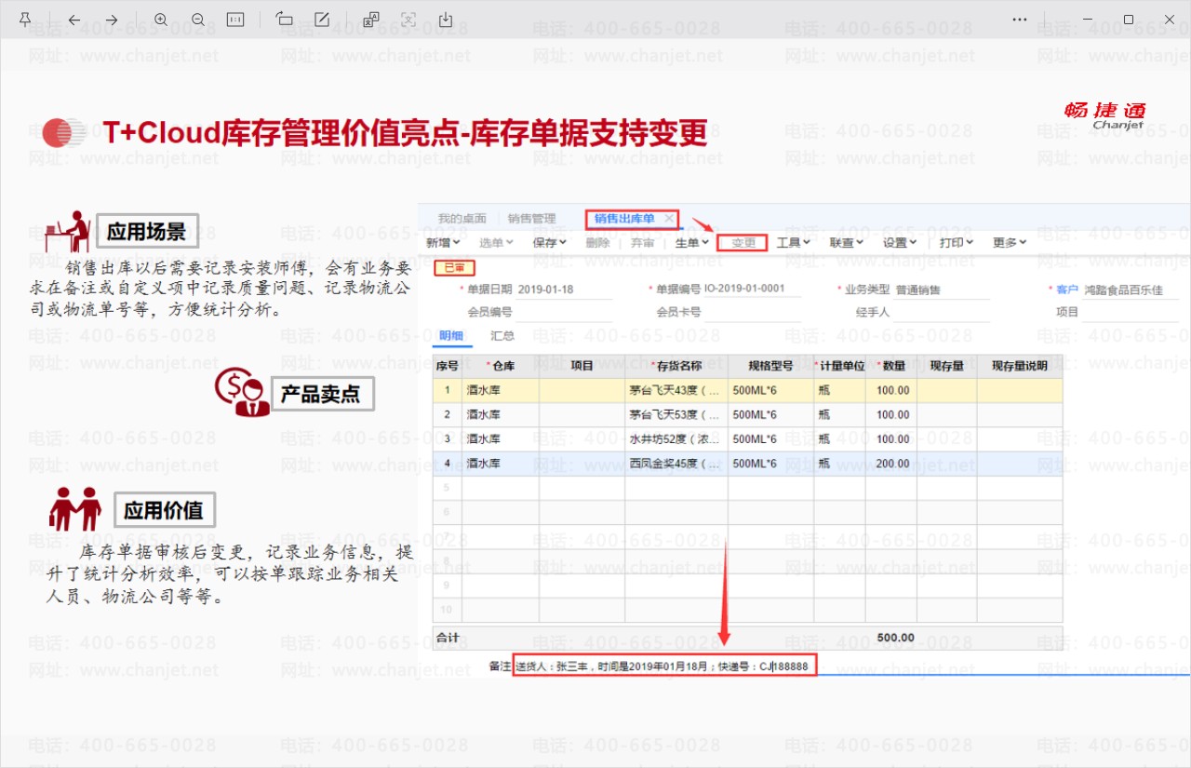
Task: Click the 删除 button
Action: click(598, 243)
